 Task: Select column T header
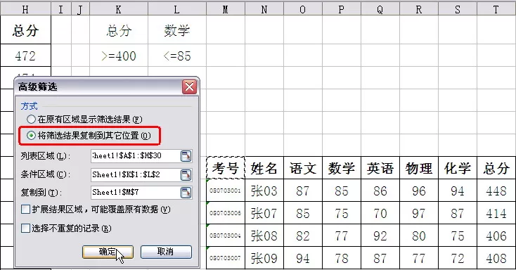click(496, 10)
